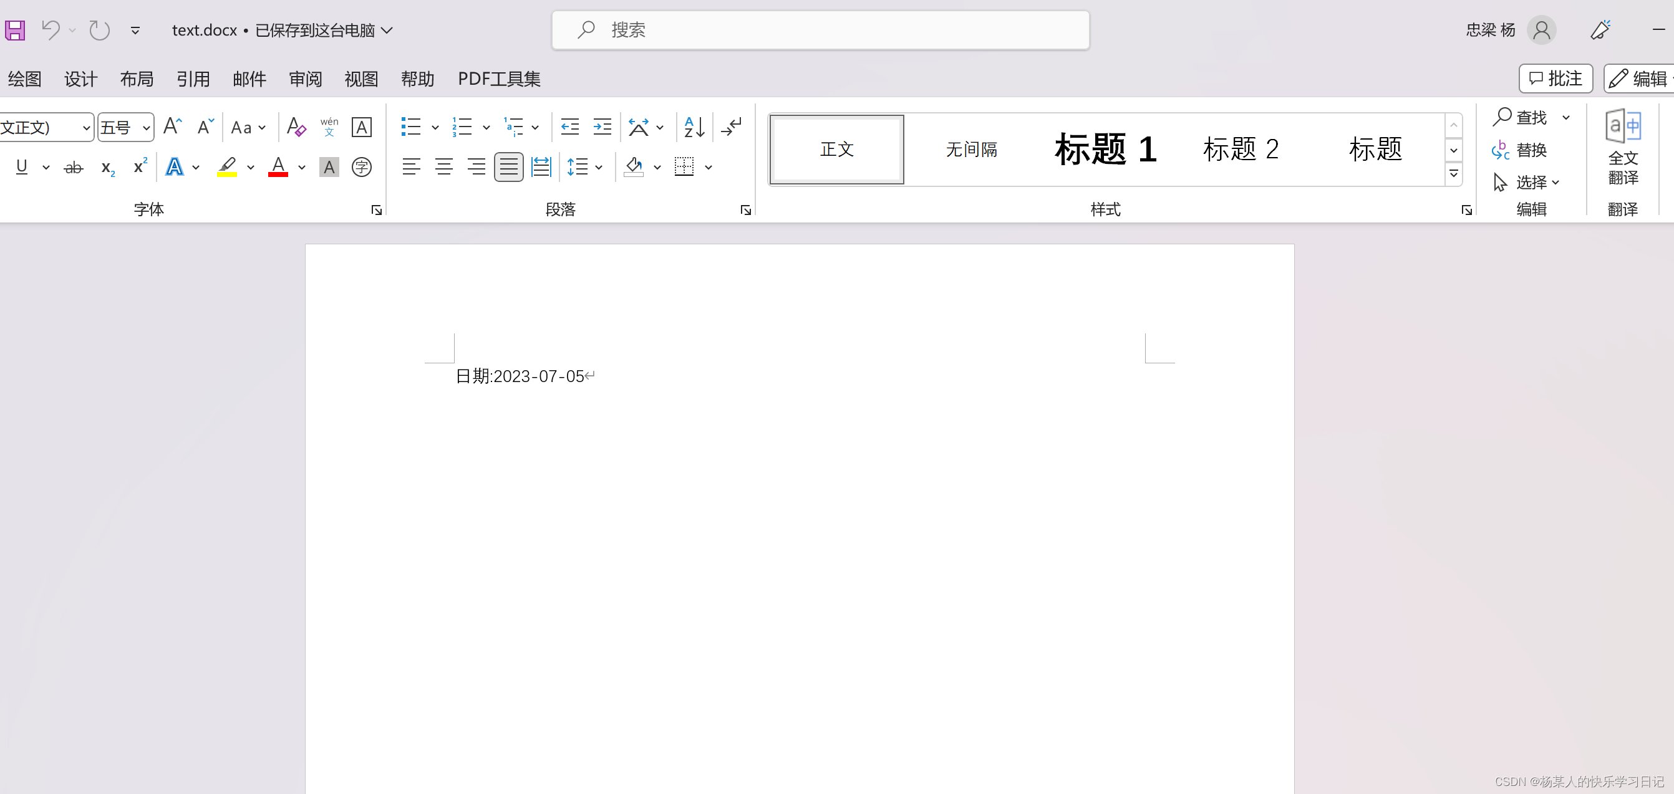The height and width of the screenshot is (794, 1674).
Task: Open highlight color dropdown arrow
Action: pos(251,168)
